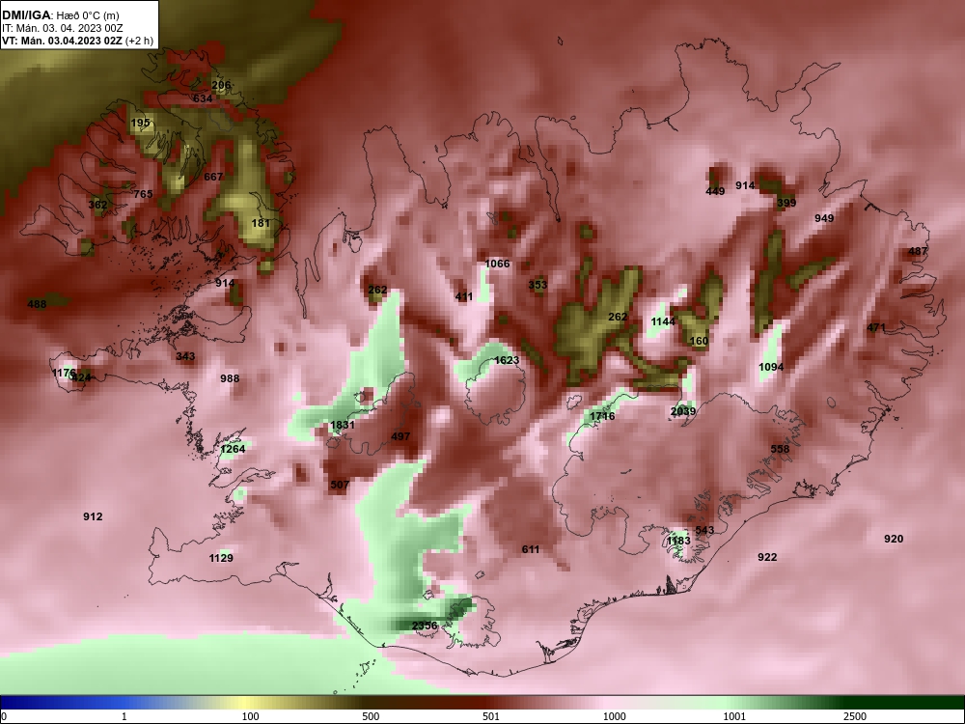Click the 1716 height value
This screenshot has width=965, height=724.
click(x=602, y=416)
